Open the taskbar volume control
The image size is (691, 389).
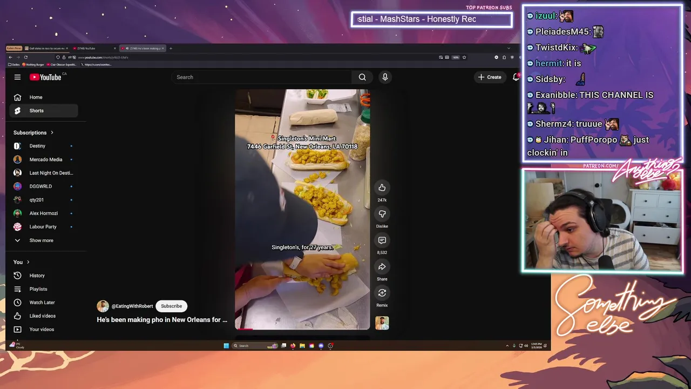526,346
